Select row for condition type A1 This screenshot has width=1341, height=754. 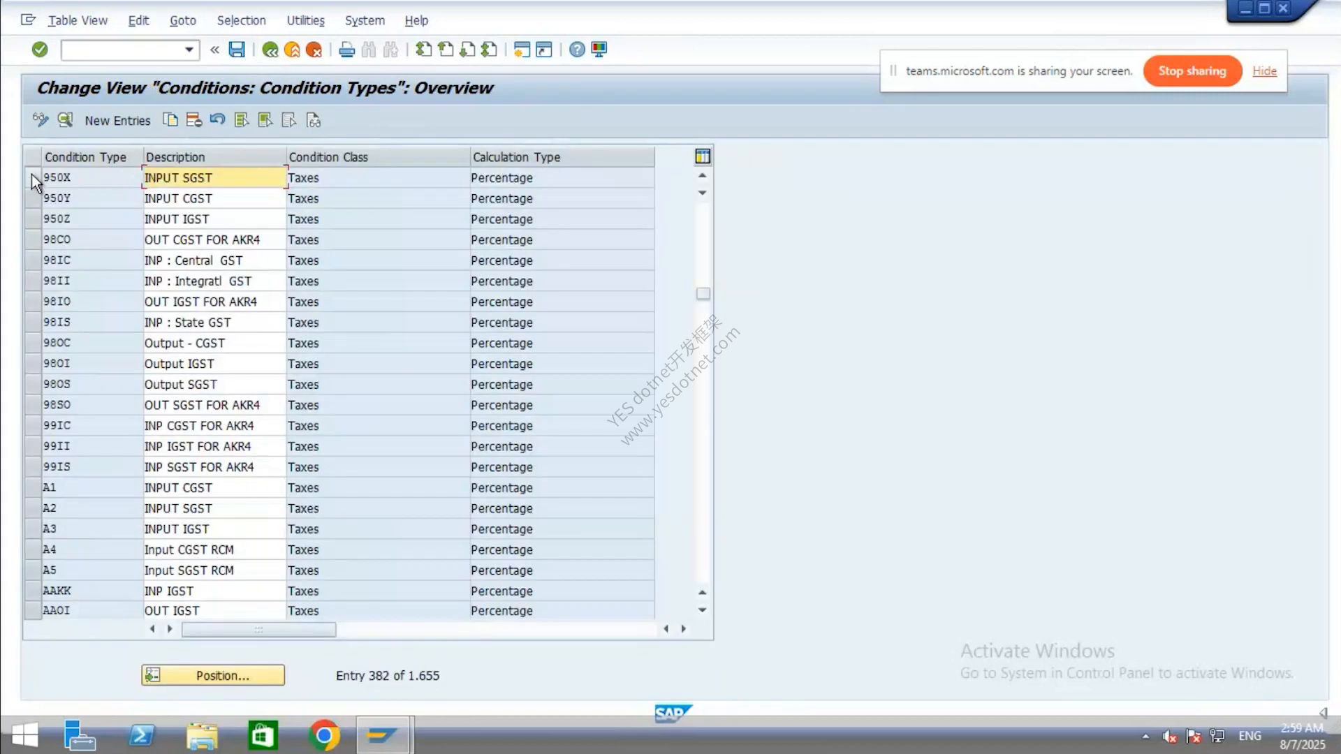pos(33,487)
